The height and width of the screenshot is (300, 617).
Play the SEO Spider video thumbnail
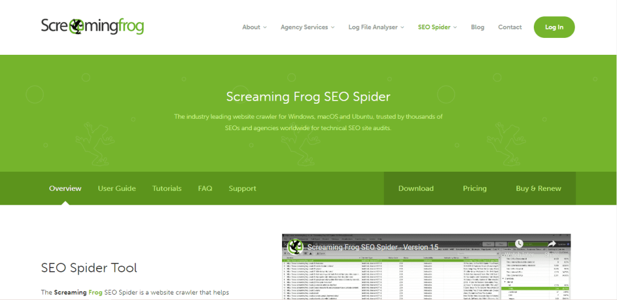click(427, 267)
